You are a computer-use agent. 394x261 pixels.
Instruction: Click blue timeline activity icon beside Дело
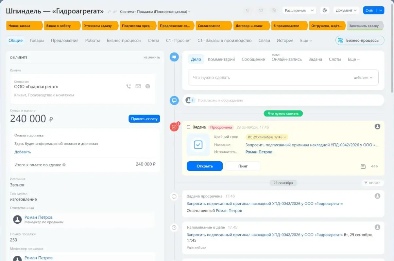(174, 57)
